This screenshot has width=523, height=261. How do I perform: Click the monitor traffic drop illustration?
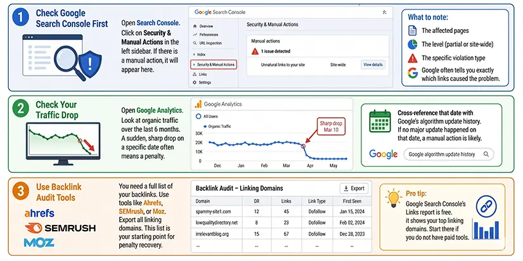click(63, 143)
